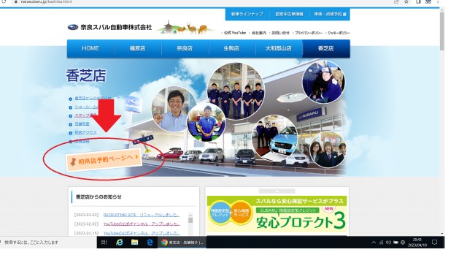467x263 pixels.
Task: Show hidden system tray icons
Action: coord(374,243)
